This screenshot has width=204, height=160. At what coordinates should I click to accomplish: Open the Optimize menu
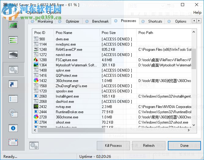click(35, 13)
